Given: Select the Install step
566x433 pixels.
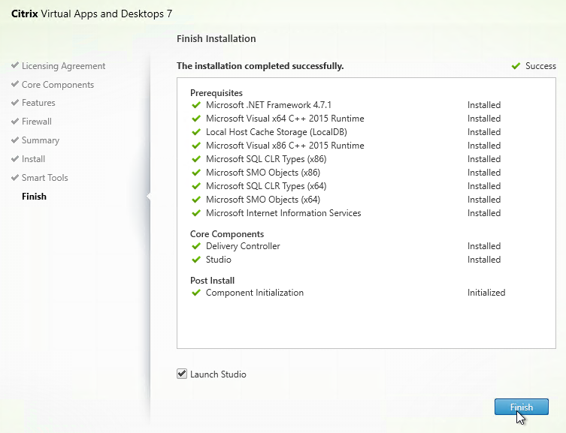Looking at the screenshot, I should (x=33, y=159).
